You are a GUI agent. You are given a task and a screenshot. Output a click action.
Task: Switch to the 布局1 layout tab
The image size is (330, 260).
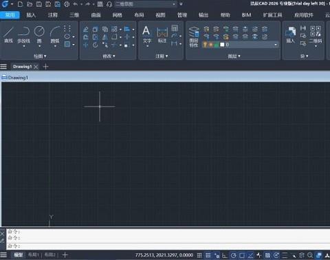point(34,254)
